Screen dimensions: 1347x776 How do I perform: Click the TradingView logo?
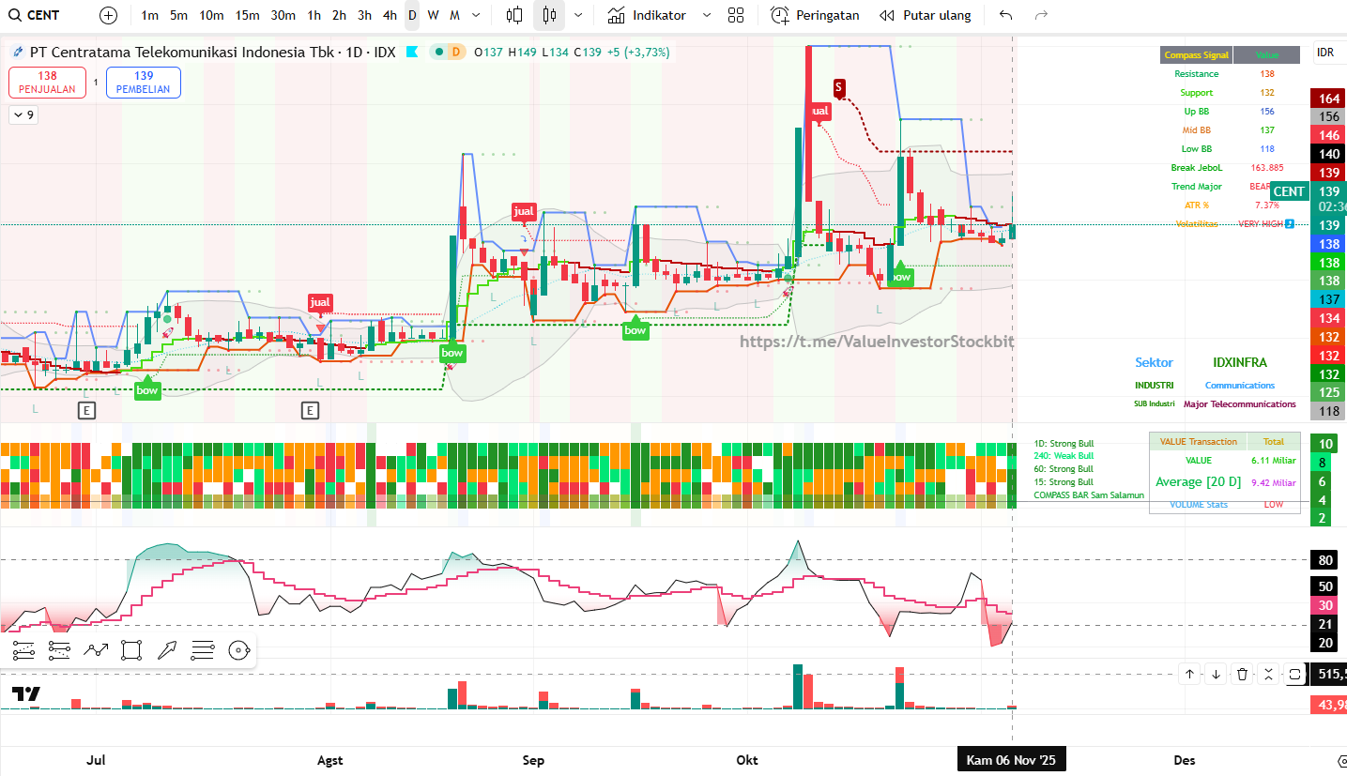(26, 694)
